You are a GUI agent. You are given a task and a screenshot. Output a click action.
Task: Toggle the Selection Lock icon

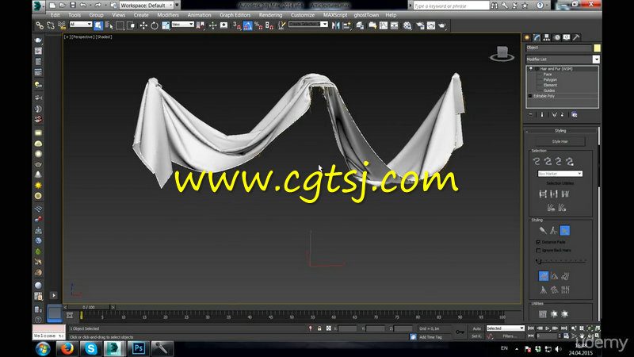coord(319,328)
